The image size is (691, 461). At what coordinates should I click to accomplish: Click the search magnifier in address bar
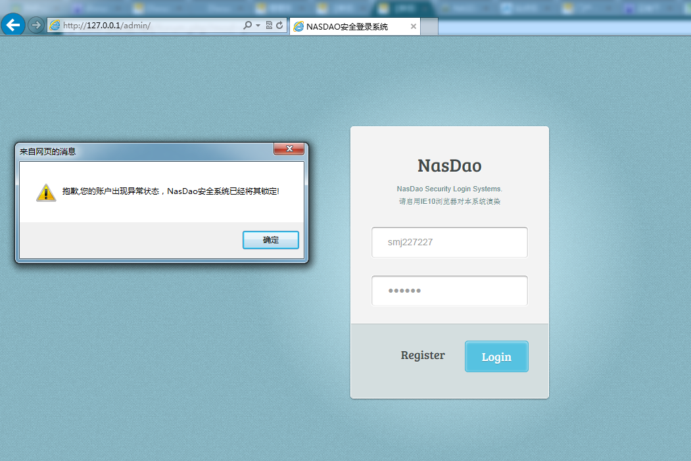(248, 25)
